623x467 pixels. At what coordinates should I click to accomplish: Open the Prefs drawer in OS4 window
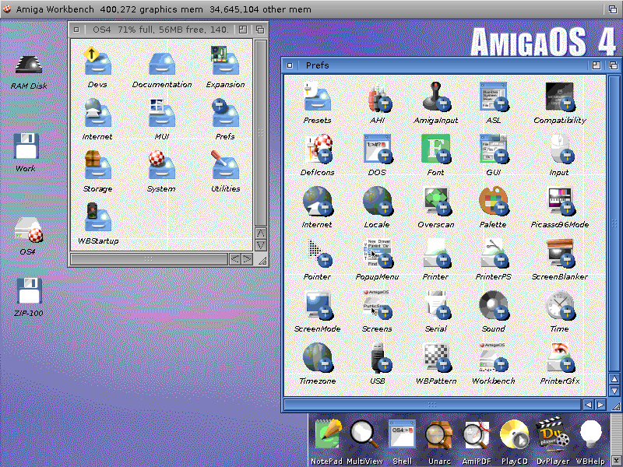pyautogui.click(x=225, y=114)
